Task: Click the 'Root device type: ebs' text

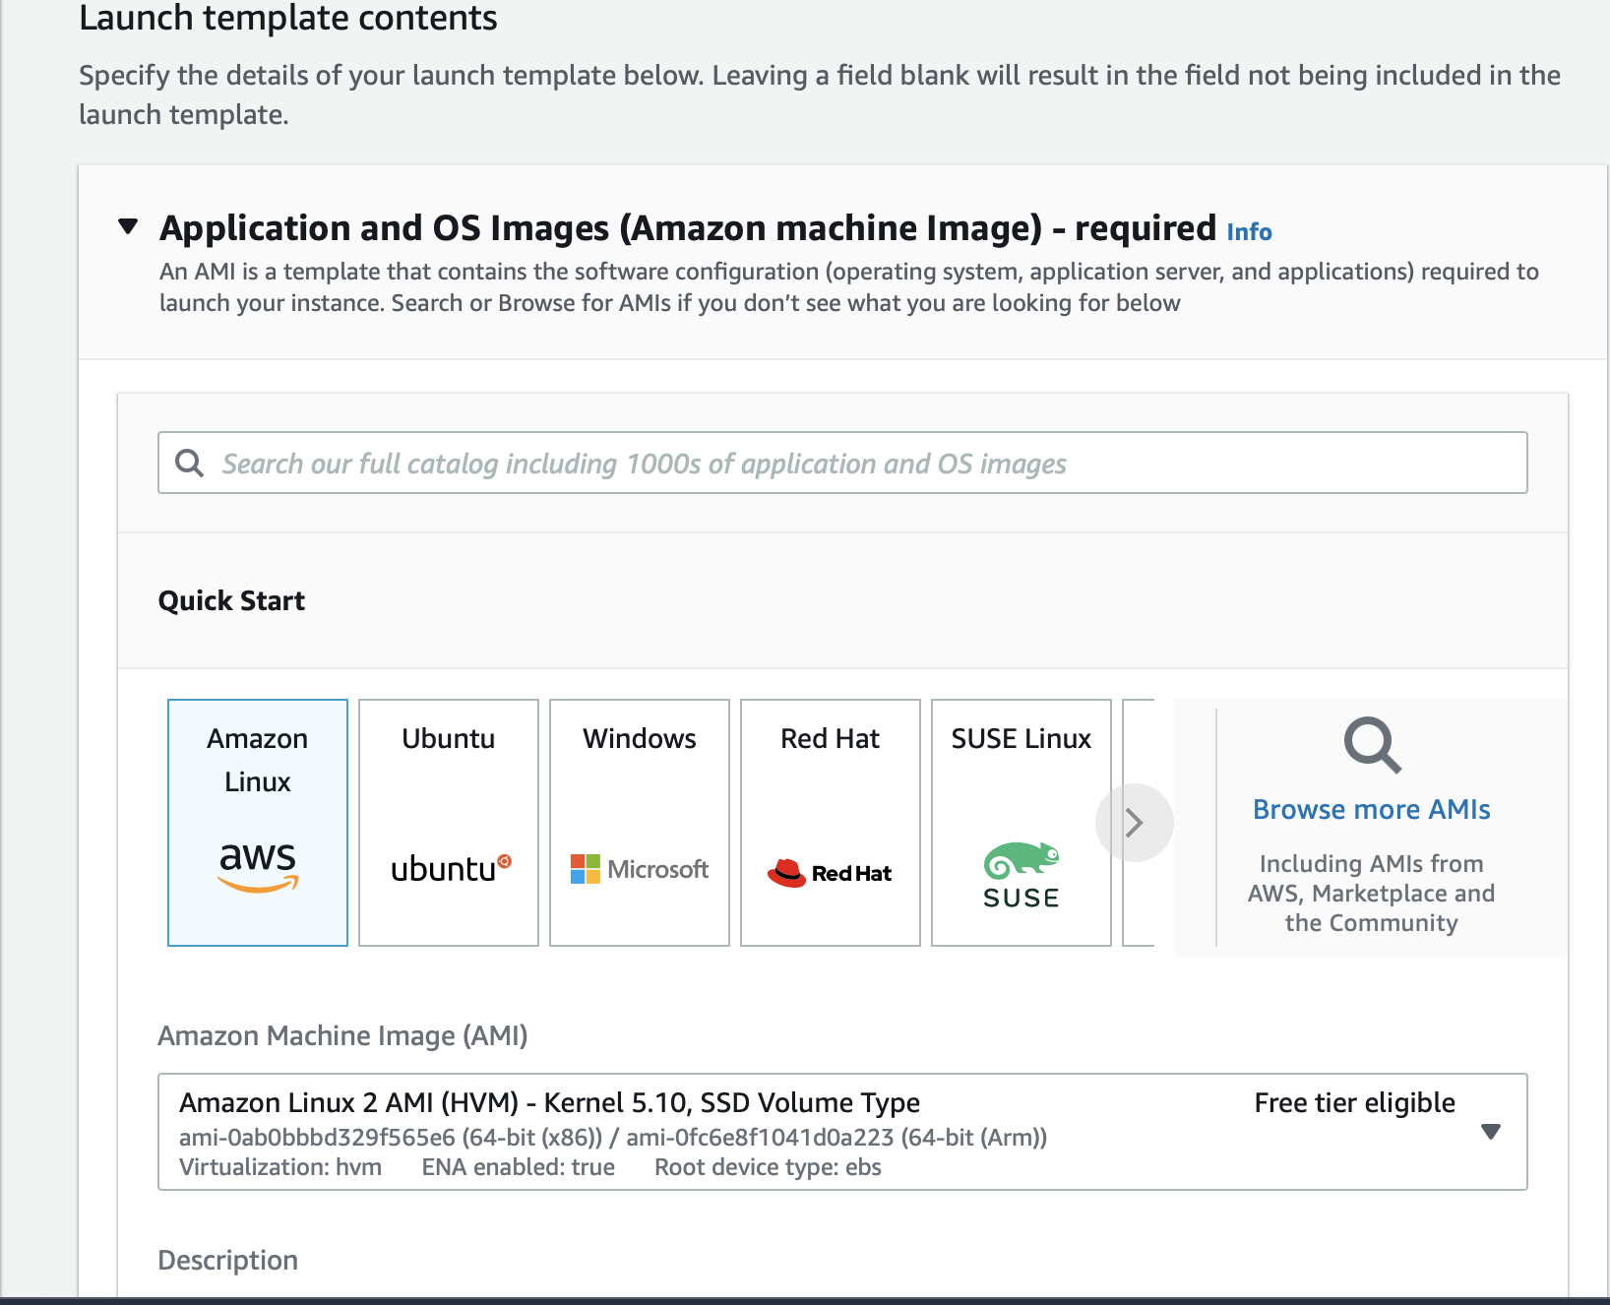Action: tap(768, 1167)
